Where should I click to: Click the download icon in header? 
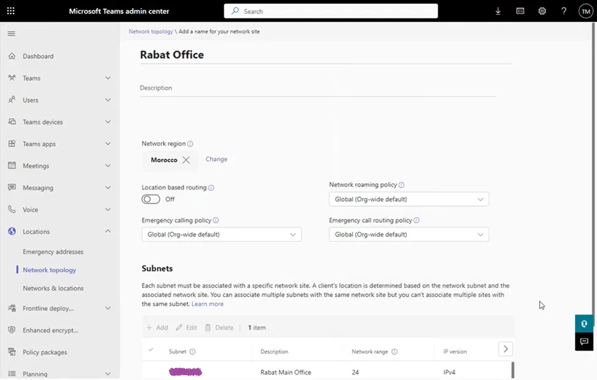click(x=498, y=11)
